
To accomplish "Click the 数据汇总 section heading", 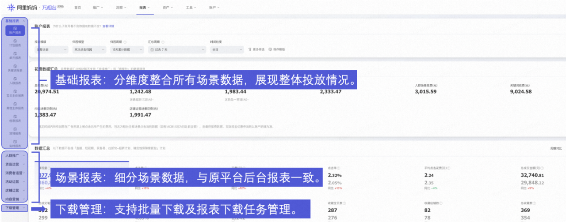I will (x=42, y=148).
